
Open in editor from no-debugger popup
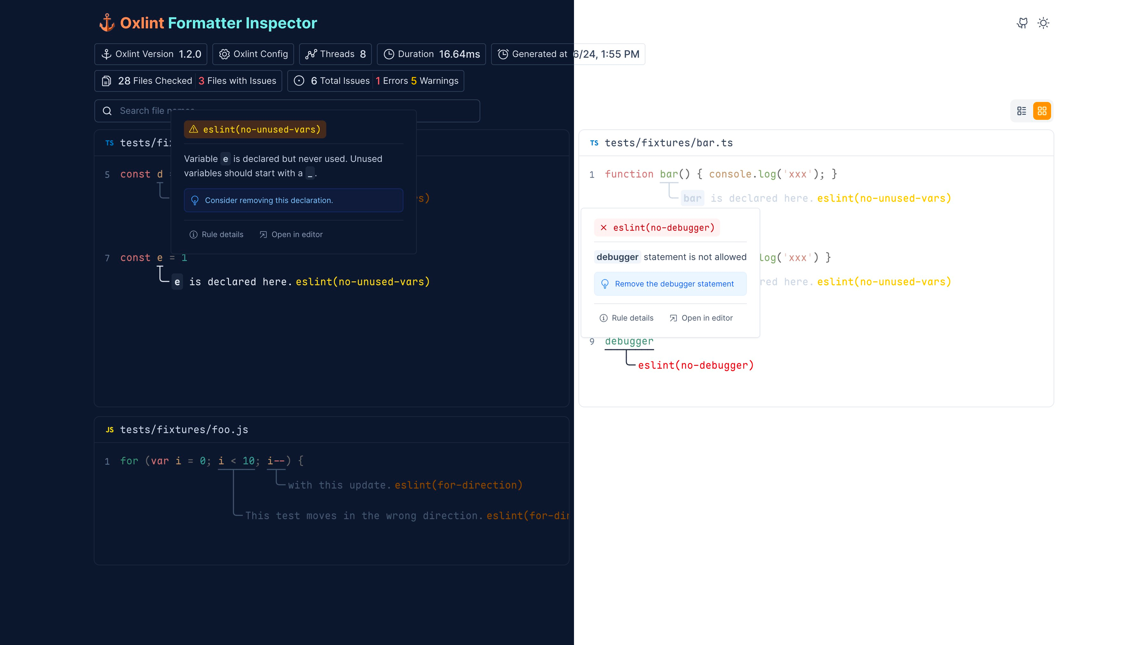click(x=701, y=318)
